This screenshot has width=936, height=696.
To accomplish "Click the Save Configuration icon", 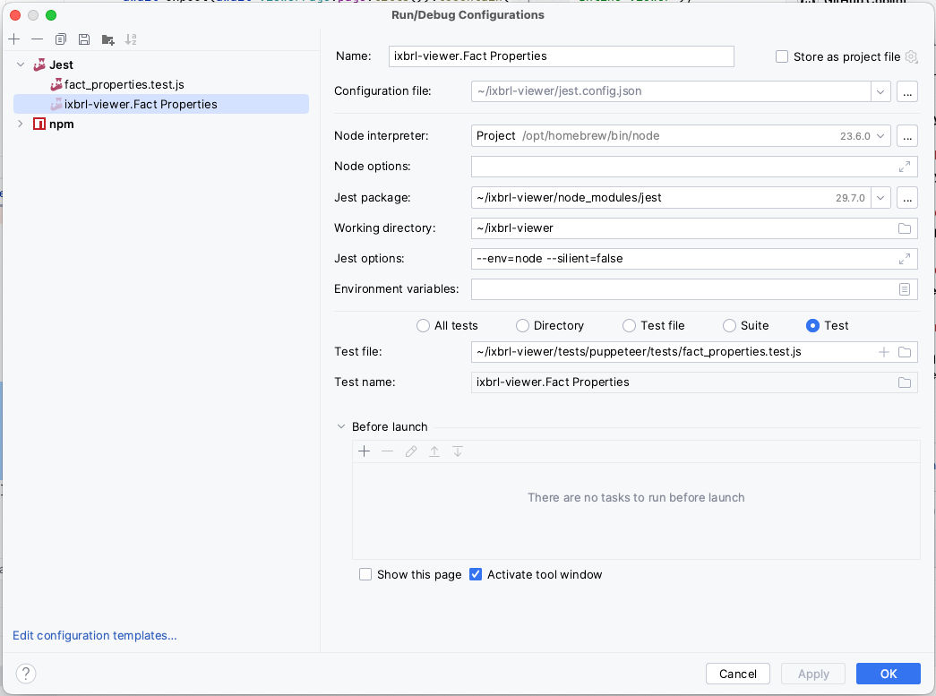I will point(84,39).
